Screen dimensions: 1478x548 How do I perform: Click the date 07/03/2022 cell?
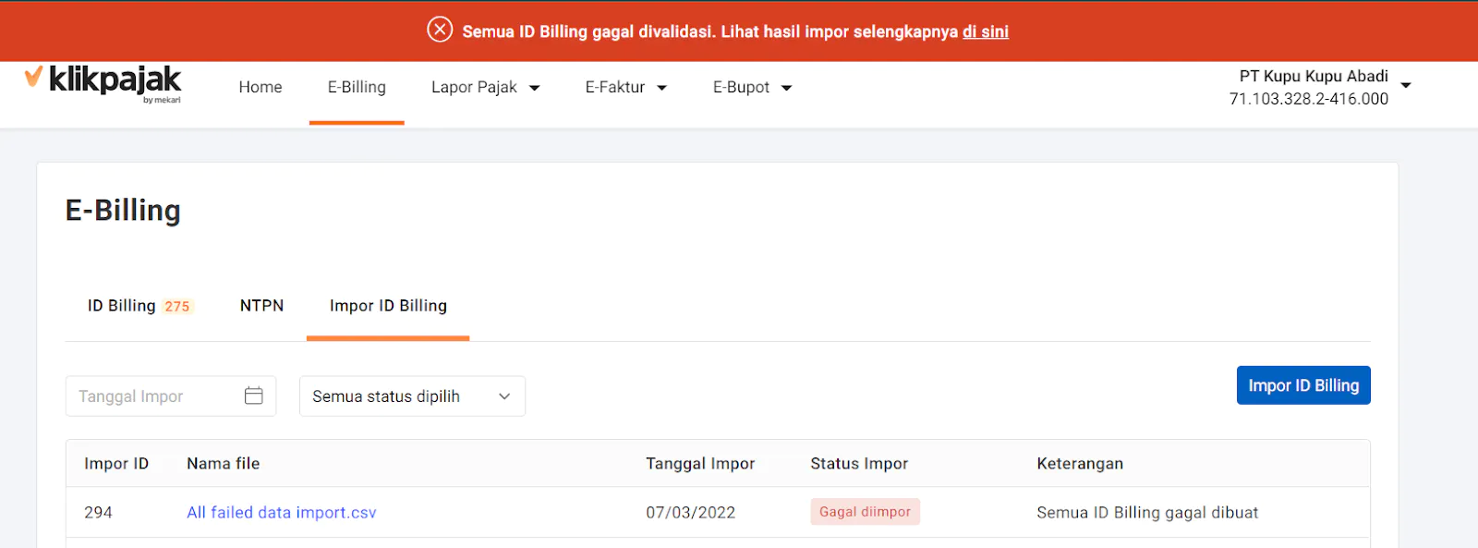tap(690, 513)
